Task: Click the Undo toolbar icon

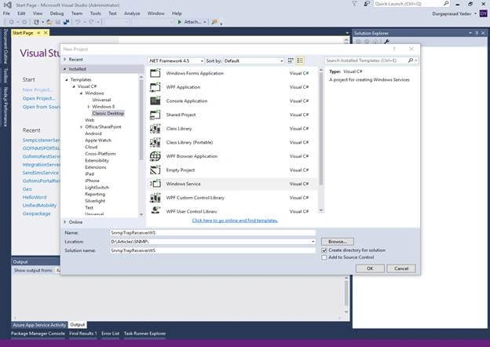Action: 78,22
